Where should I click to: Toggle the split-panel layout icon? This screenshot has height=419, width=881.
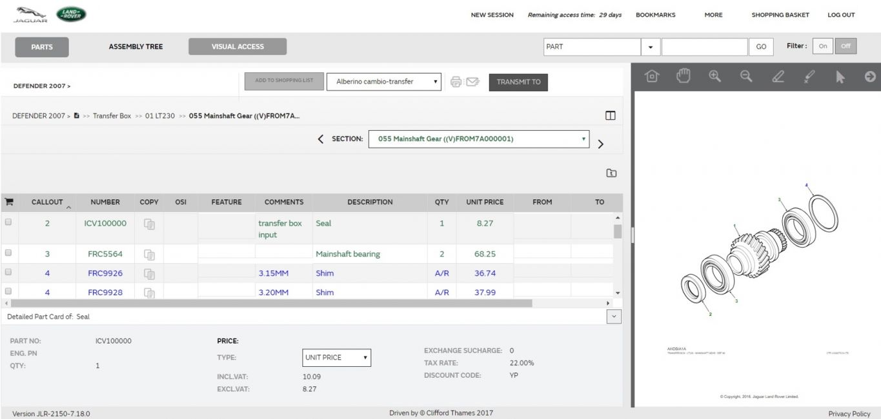click(x=610, y=116)
